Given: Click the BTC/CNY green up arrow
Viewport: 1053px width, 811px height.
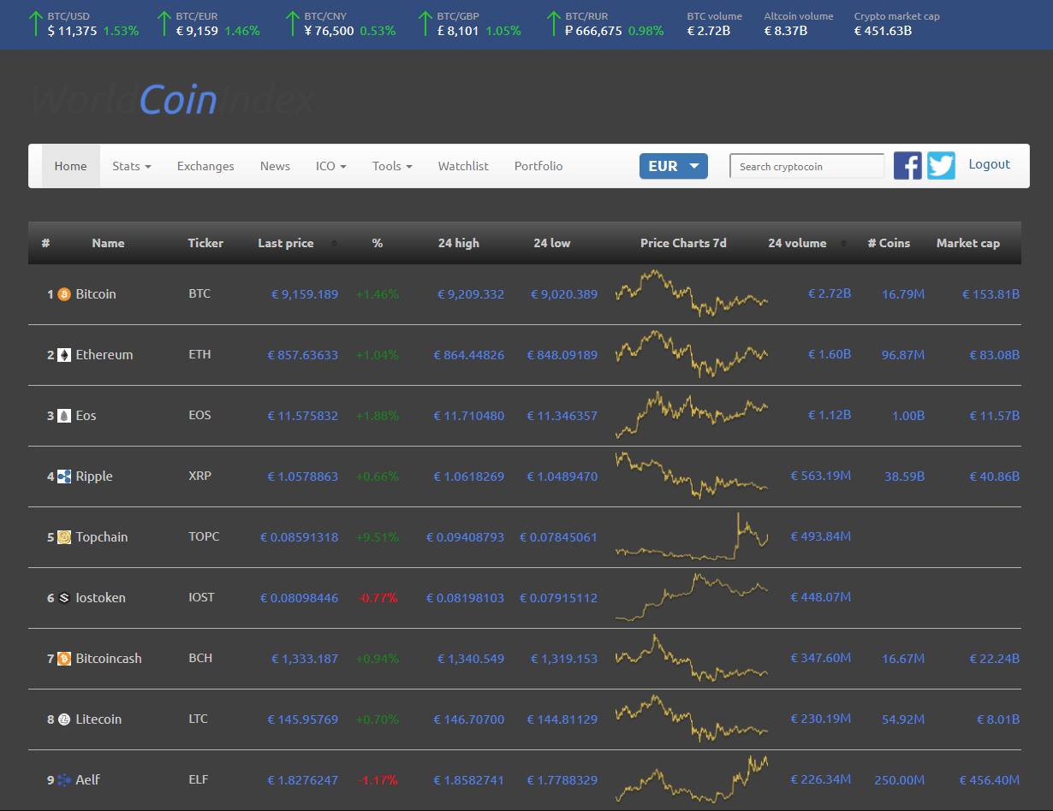Looking at the screenshot, I should (x=293, y=23).
